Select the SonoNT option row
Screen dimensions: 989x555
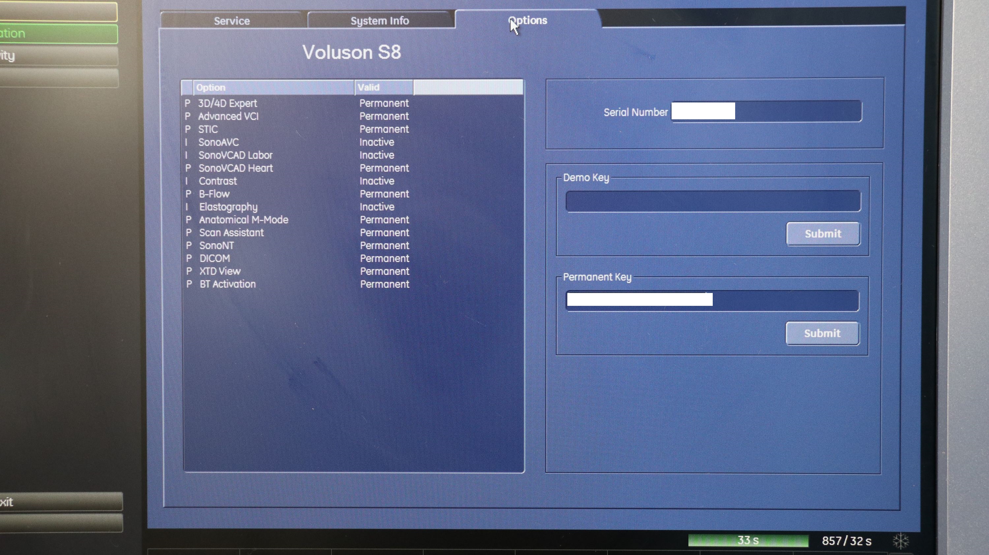point(353,245)
